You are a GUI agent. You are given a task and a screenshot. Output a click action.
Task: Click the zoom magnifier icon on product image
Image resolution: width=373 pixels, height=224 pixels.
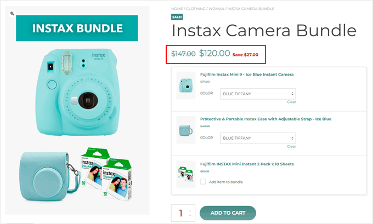pos(12,13)
